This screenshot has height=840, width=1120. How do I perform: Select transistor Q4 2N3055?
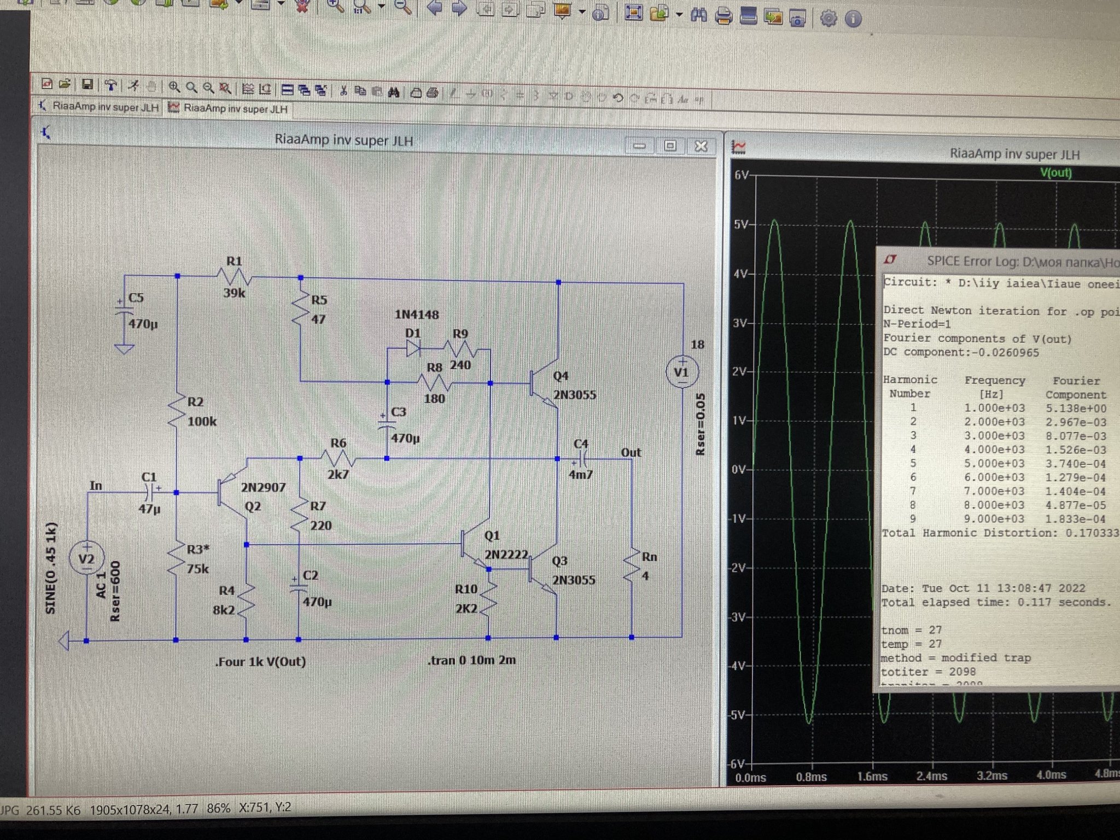(545, 384)
